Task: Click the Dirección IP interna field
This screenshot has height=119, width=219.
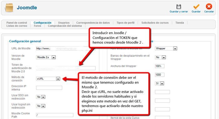Action: (x=49, y=88)
